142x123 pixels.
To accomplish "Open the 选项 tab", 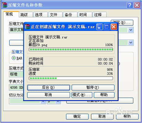I will [40, 15].
